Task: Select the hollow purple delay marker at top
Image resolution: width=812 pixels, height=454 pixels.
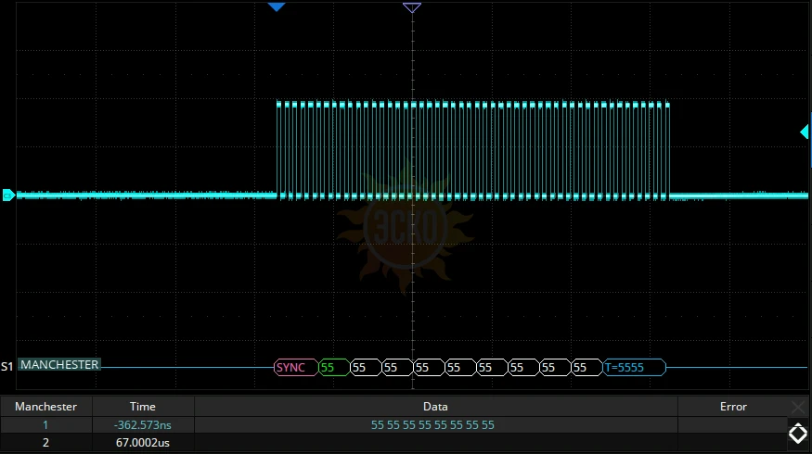Action: (412, 7)
